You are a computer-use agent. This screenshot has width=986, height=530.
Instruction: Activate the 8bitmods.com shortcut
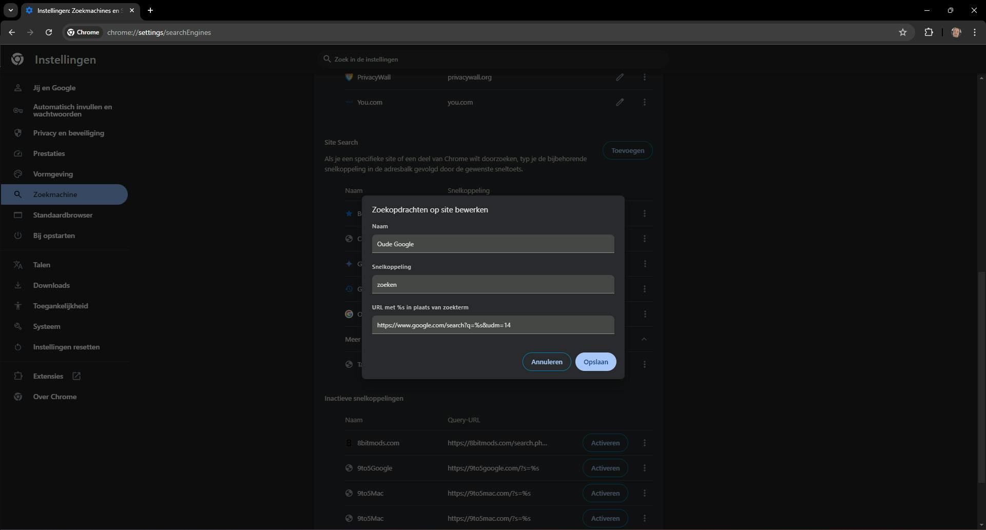(605, 443)
